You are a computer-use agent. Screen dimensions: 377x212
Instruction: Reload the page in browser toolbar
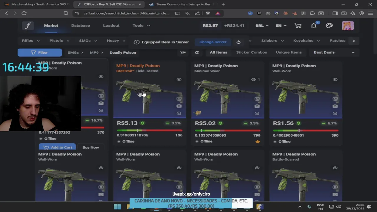click(x=24, y=13)
